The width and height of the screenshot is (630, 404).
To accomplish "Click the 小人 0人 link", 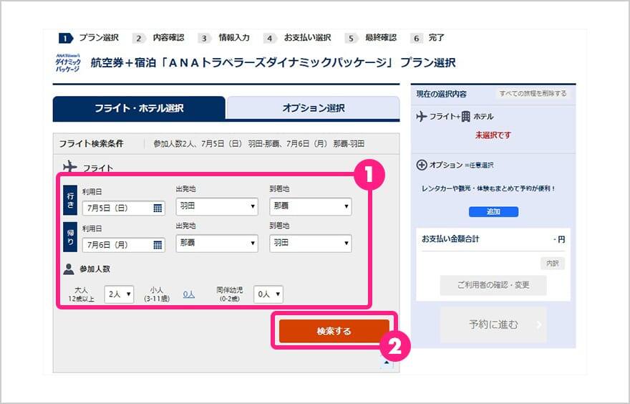I will pos(189,294).
